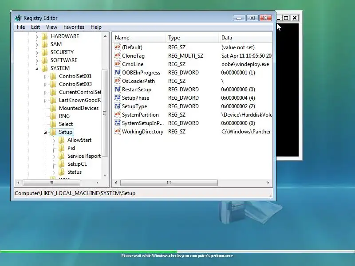Viewport: 355px width, 266px height.
Task: Click the Pid folder icon
Action: [x=61, y=148]
